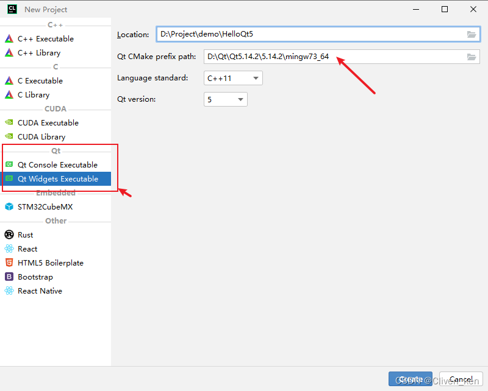Click the C Executable triangle icon

point(9,80)
